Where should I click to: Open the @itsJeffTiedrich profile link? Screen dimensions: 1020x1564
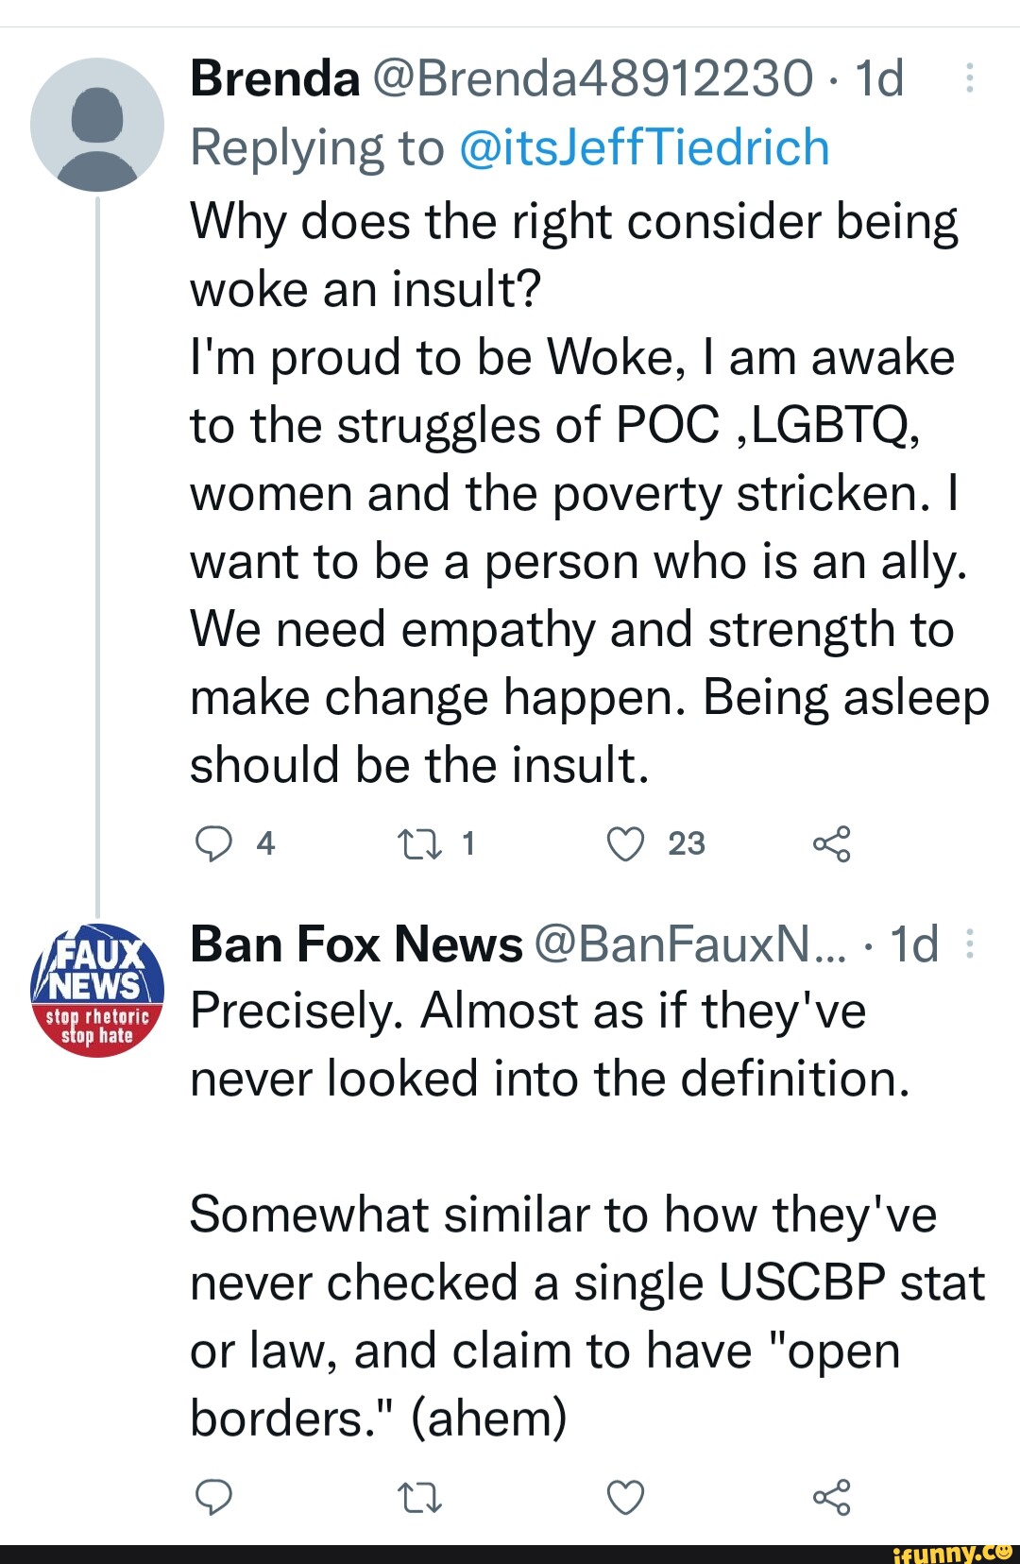coord(644,148)
